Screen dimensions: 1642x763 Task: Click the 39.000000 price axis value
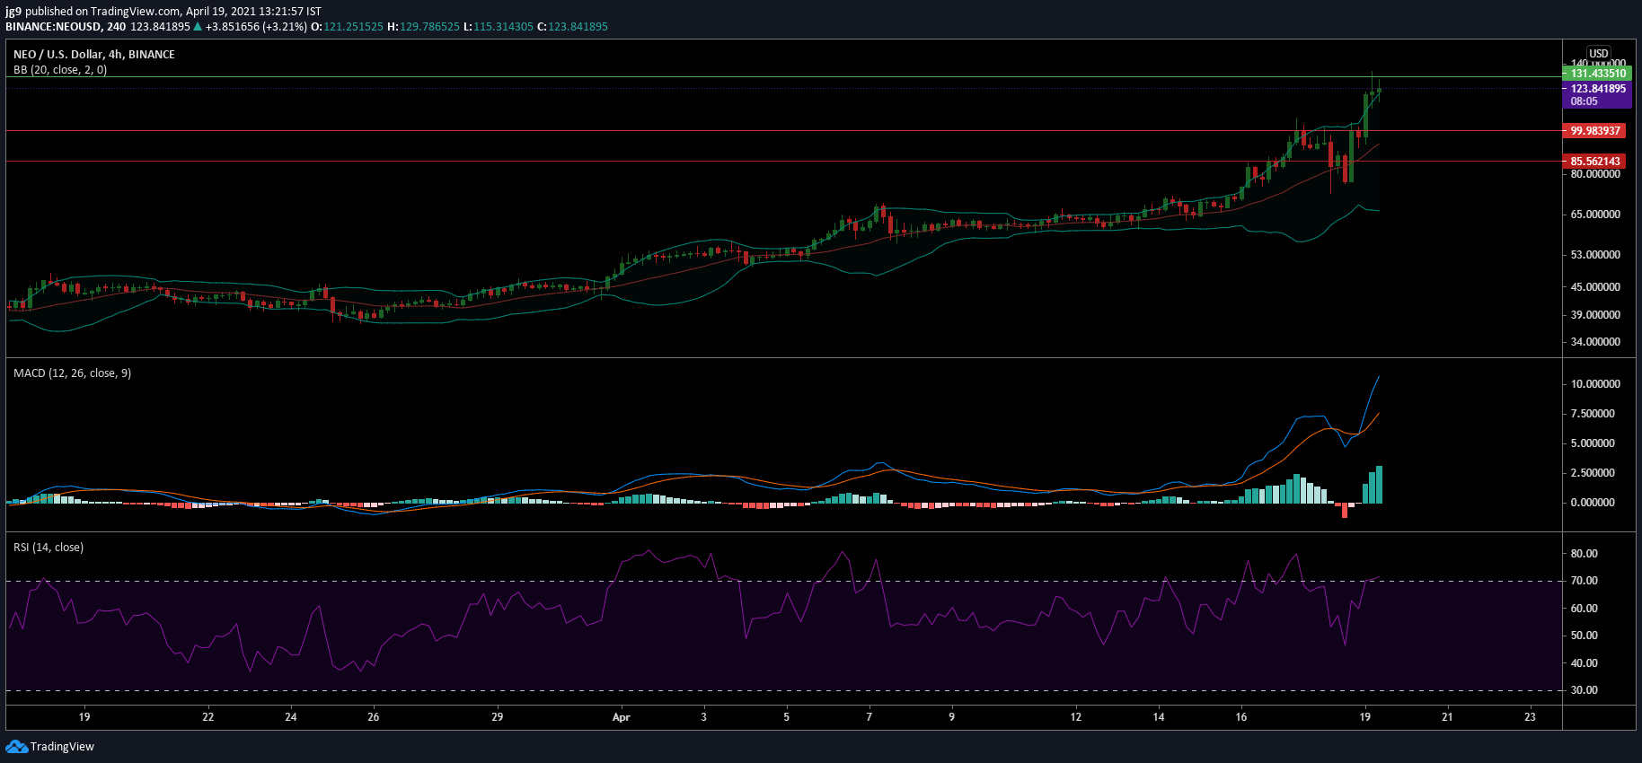click(x=1595, y=315)
